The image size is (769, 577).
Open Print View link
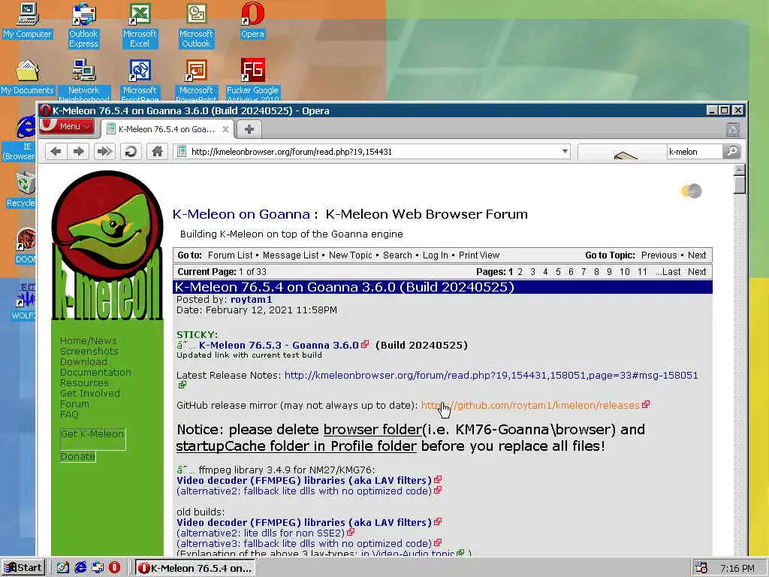click(478, 255)
